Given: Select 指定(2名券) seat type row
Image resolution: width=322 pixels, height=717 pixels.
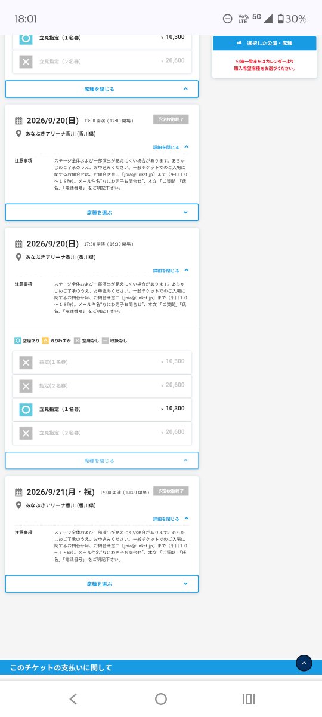Looking at the screenshot, I should point(102,386).
